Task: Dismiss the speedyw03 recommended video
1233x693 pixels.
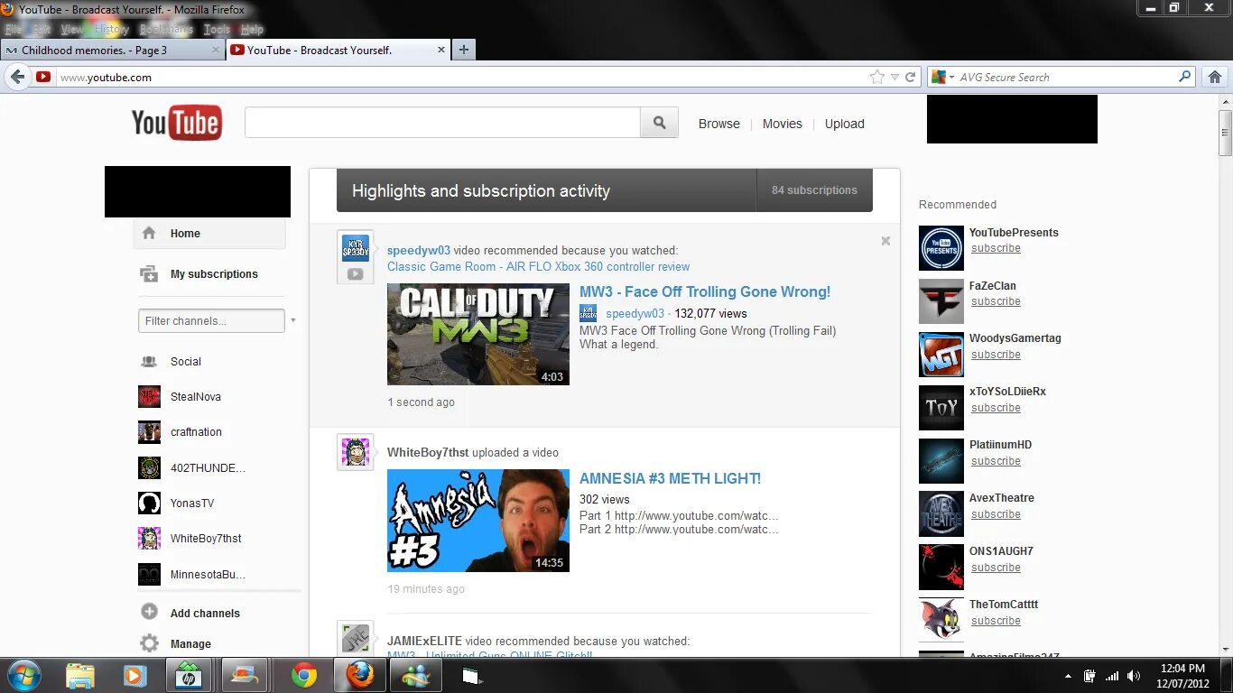Action: 885,241
